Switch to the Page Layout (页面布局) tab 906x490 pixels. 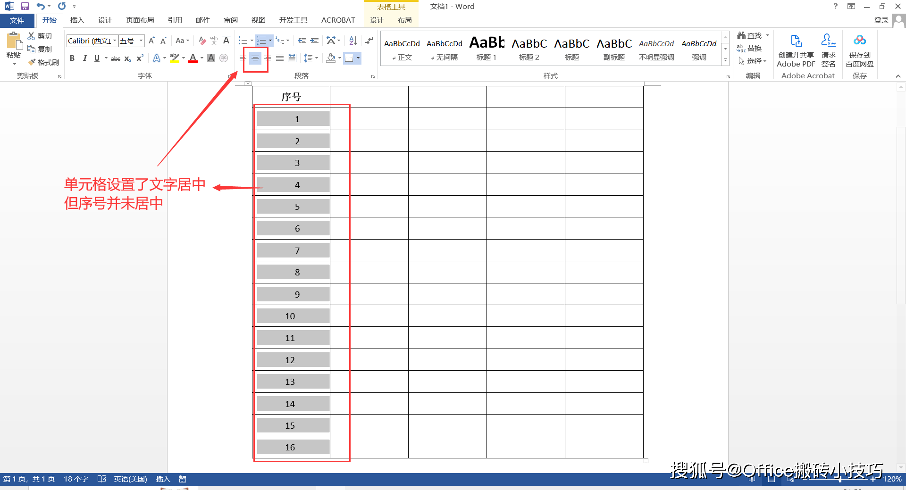(140, 20)
